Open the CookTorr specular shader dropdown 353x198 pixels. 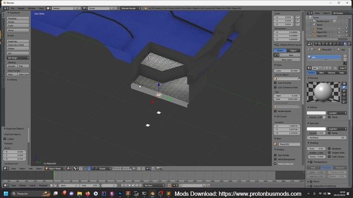(x=337, y=129)
